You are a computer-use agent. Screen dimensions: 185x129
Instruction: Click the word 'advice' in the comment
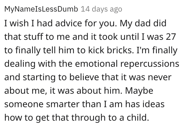(x=69, y=23)
